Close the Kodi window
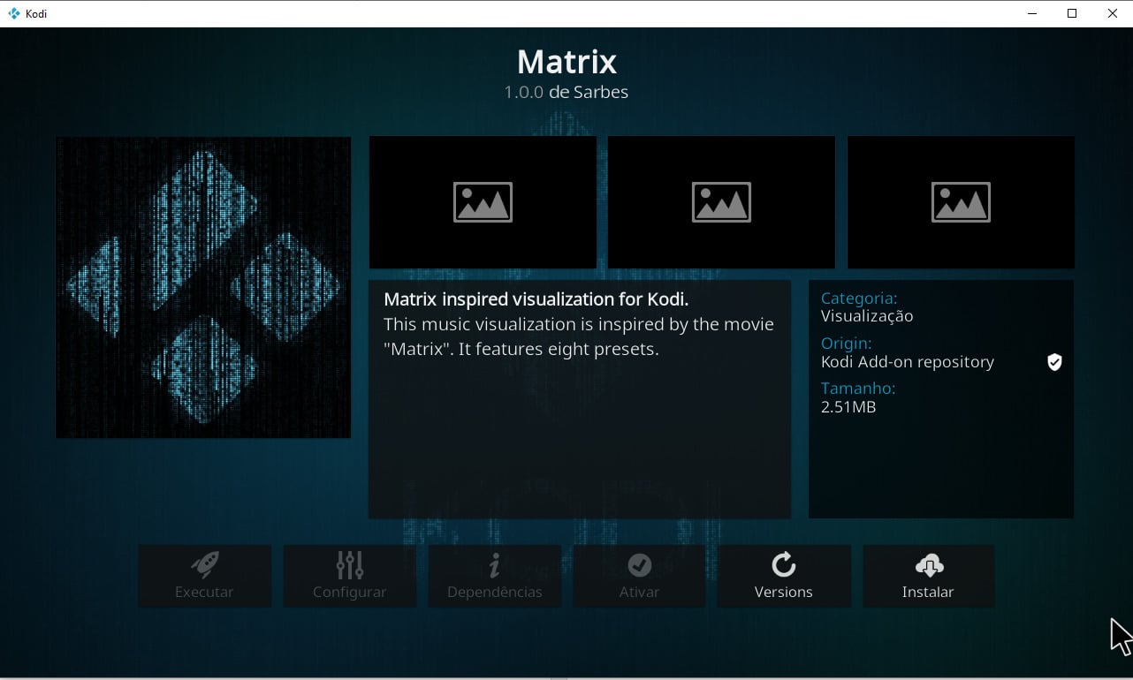The width and height of the screenshot is (1133, 680). [x=1113, y=13]
